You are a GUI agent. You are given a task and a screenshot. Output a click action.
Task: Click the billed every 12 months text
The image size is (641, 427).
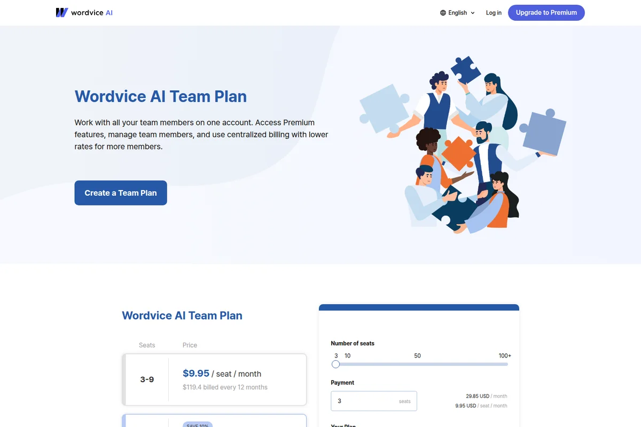click(225, 387)
